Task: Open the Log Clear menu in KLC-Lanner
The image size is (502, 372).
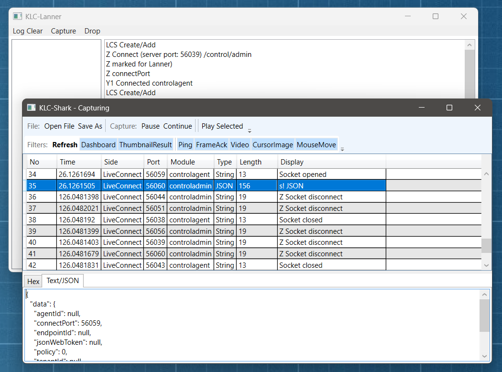Action: 28,31
